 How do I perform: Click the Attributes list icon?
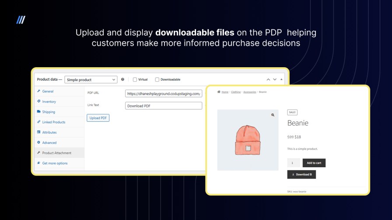(x=39, y=132)
